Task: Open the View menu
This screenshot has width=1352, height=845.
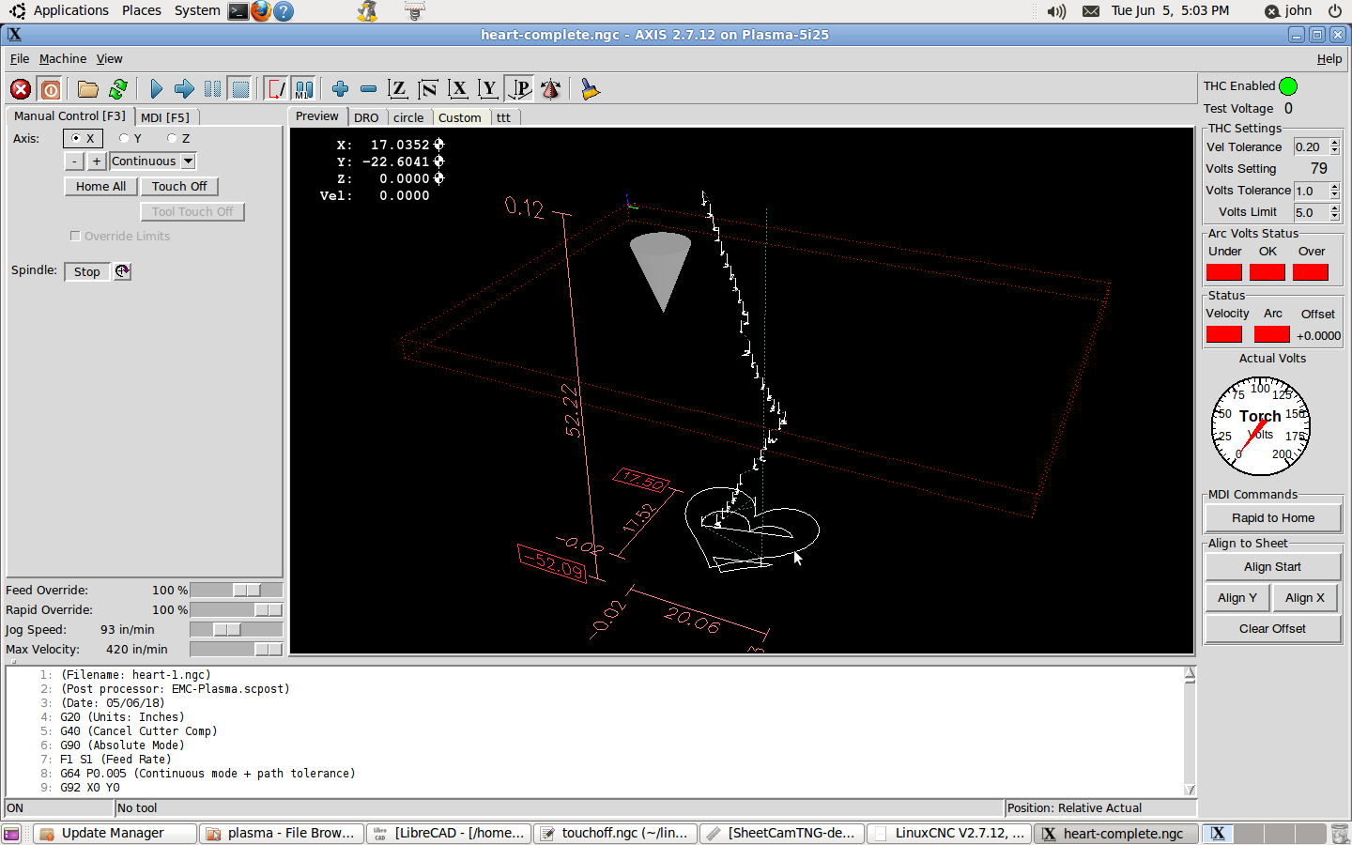Action: (110, 58)
